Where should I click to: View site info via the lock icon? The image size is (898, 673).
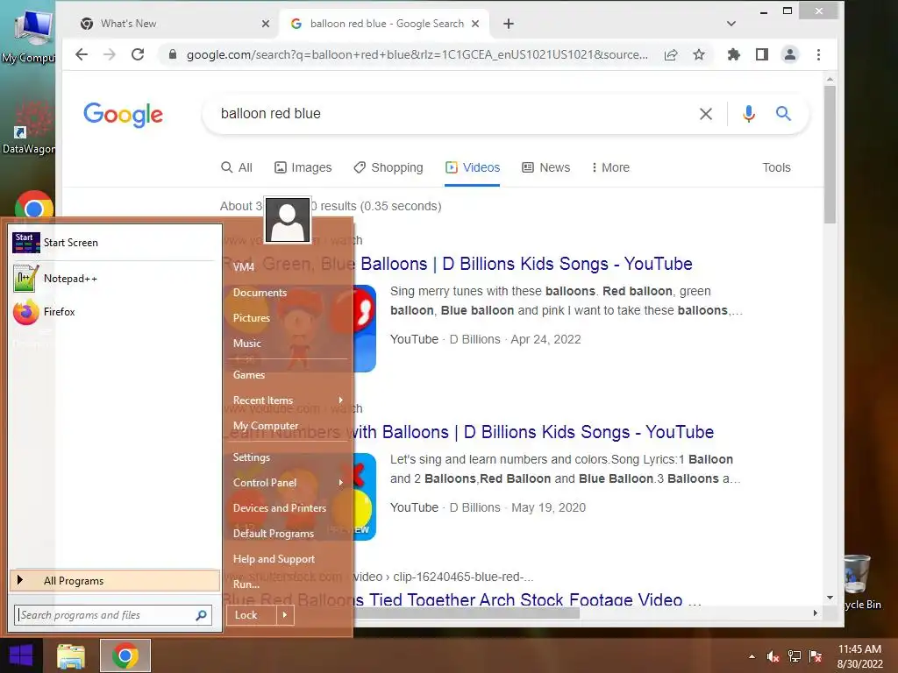[x=172, y=55]
